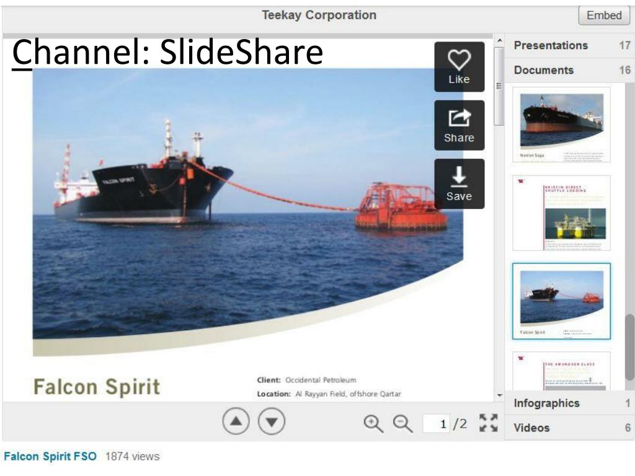This screenshot has height=476, width=635.
Task: Go to next page with down arrow
Action: (272, 421)
